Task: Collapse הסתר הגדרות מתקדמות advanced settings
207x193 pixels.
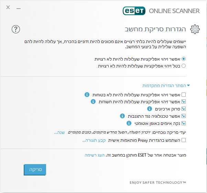Action: click(x=166, y=86)
